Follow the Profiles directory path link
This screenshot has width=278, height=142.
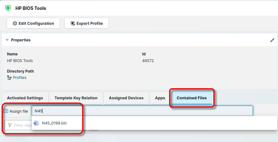click(19, 78)
